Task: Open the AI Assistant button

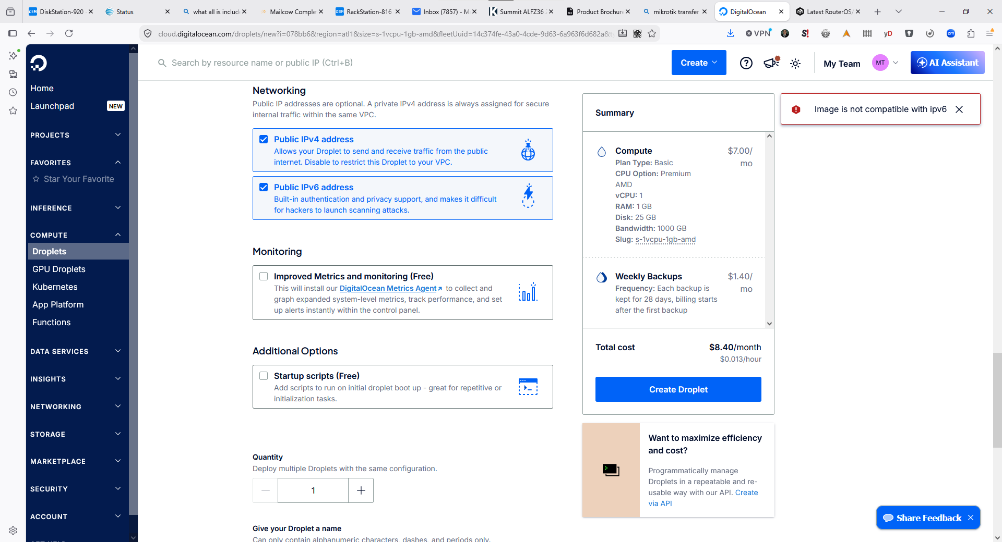Action: 948,63
